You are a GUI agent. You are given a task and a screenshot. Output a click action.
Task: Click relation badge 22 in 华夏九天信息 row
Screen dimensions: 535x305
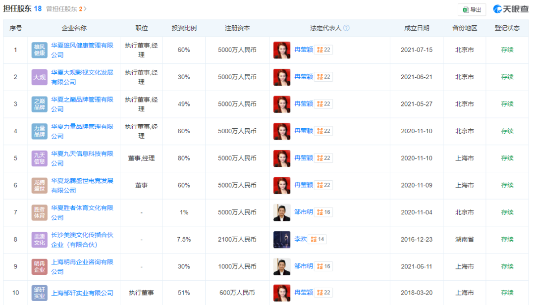(323, 158)
